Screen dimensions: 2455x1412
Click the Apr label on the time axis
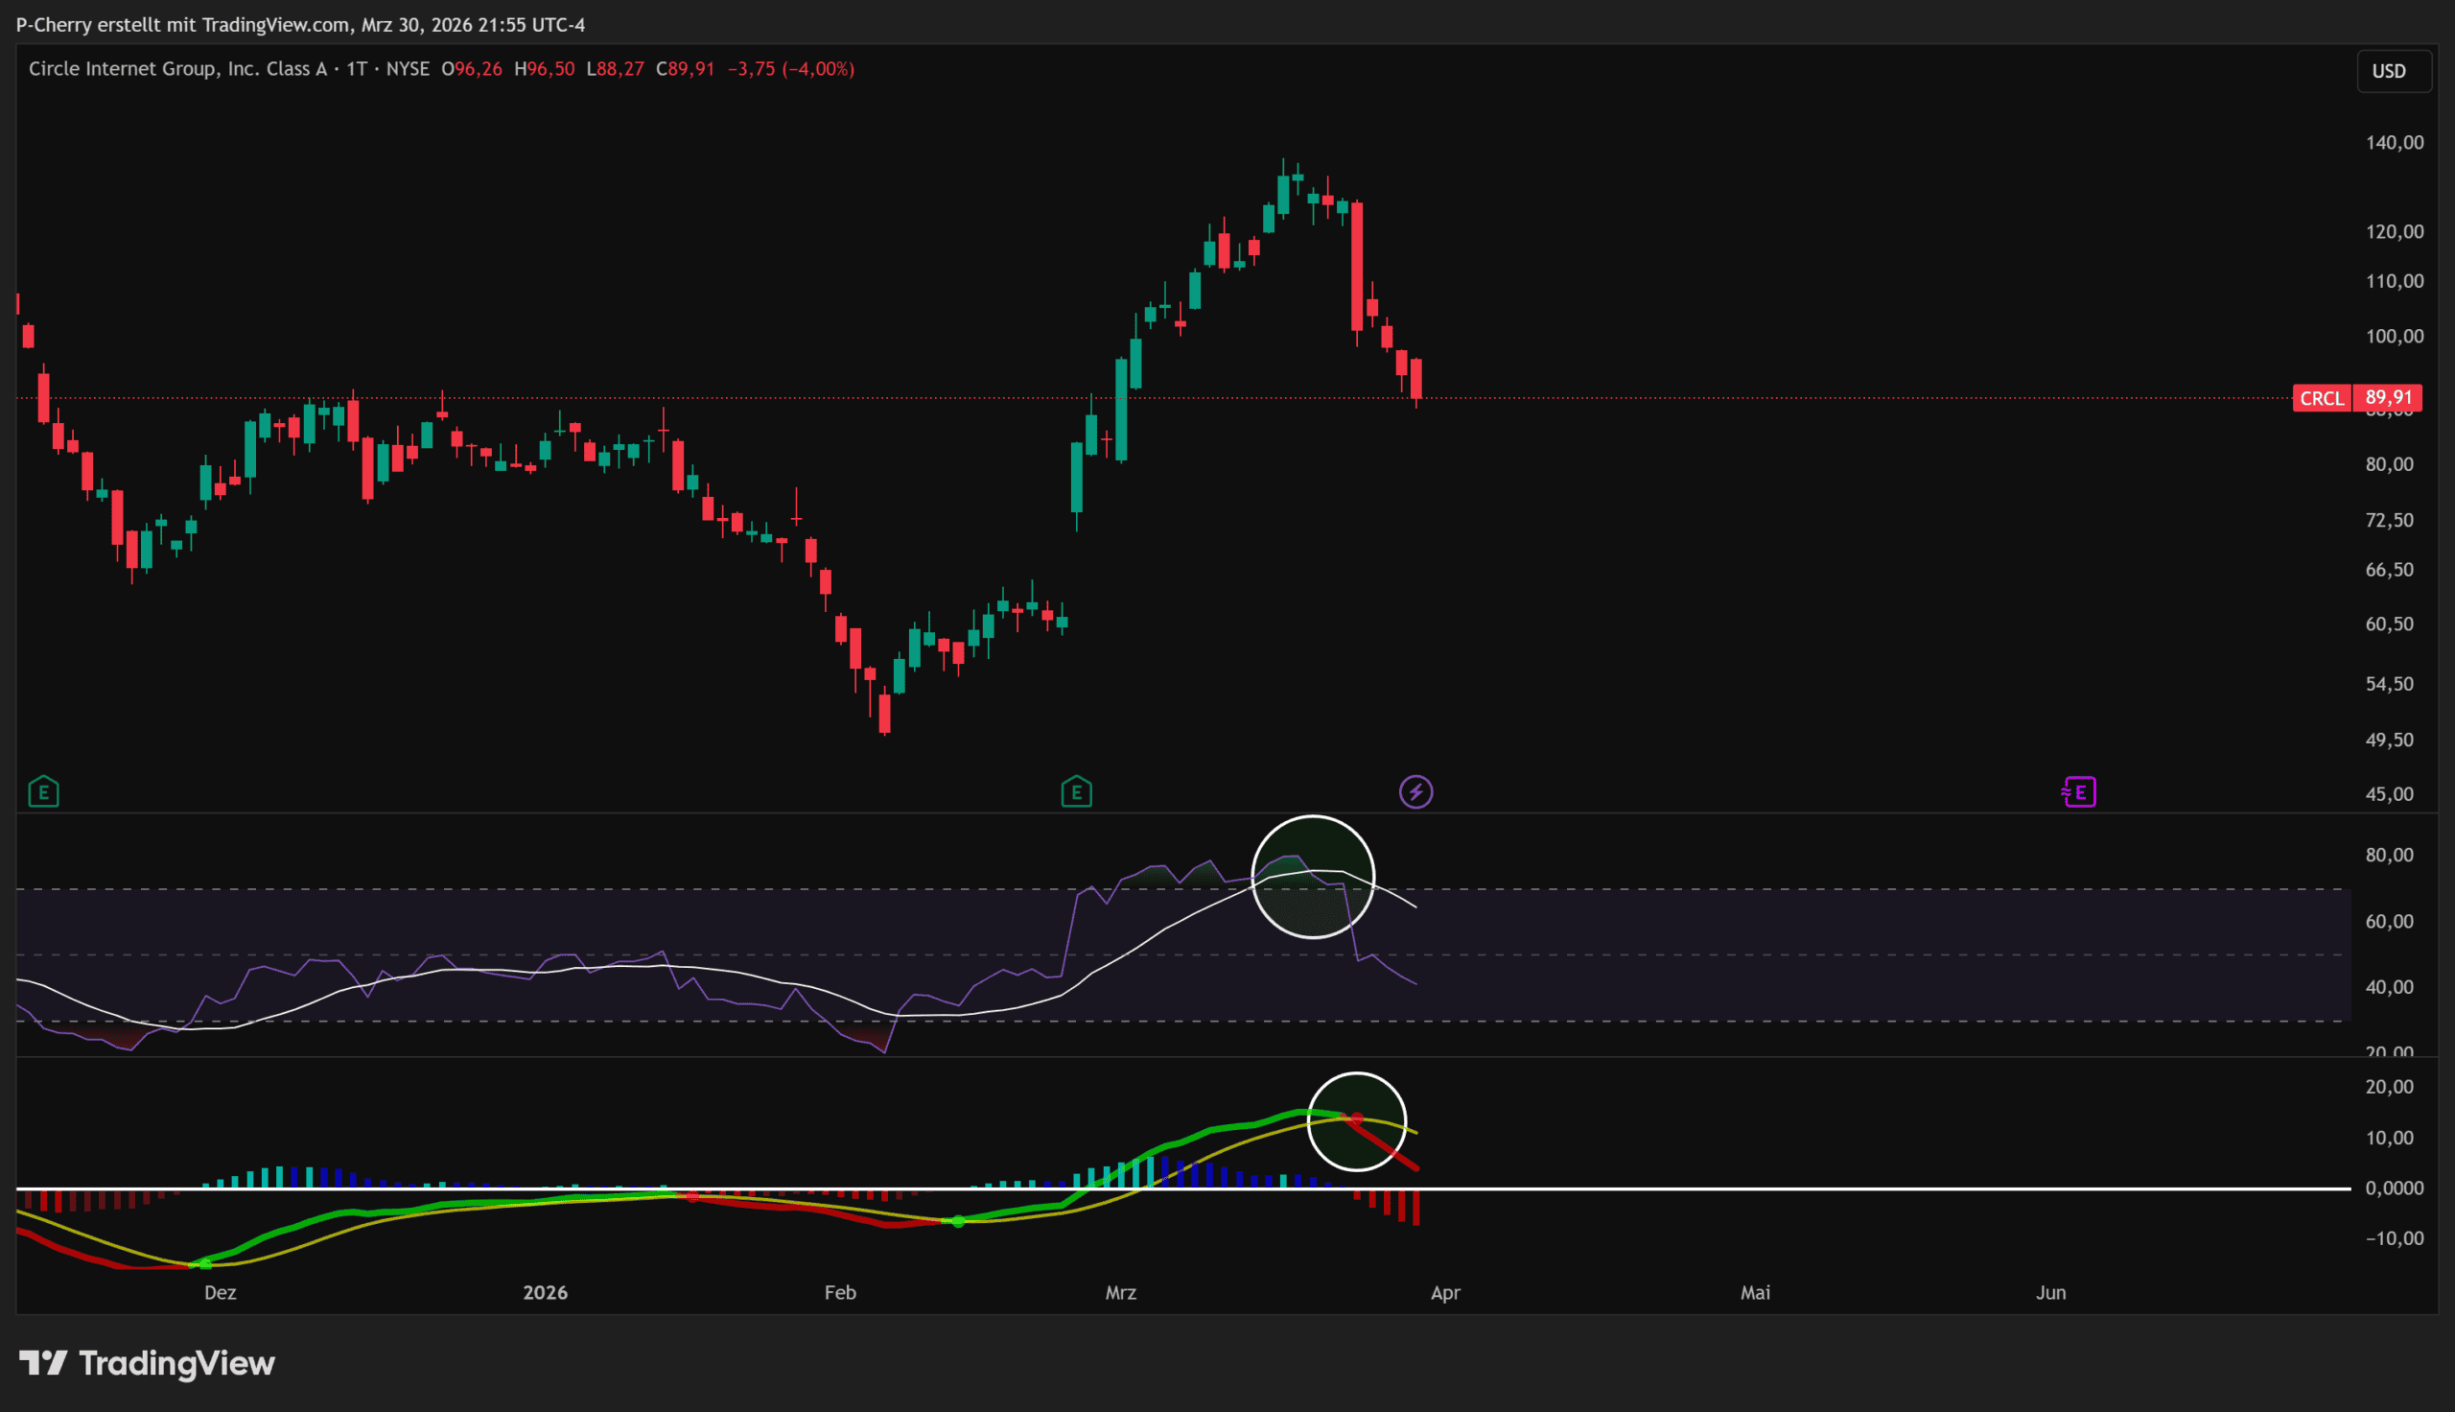point(1445,1293)
